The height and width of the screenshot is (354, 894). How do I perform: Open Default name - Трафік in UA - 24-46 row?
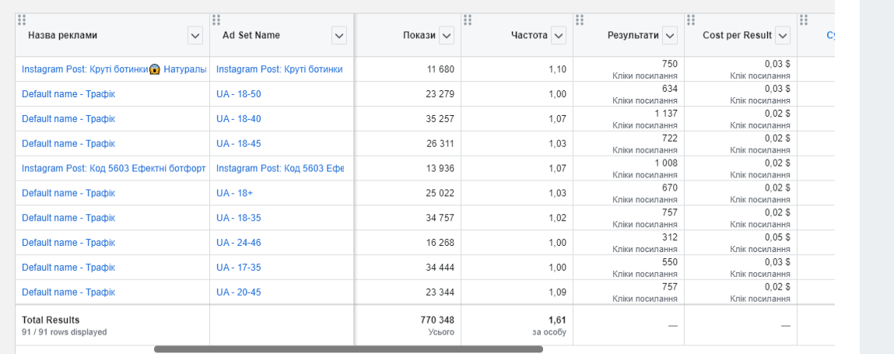coord(68,243)
